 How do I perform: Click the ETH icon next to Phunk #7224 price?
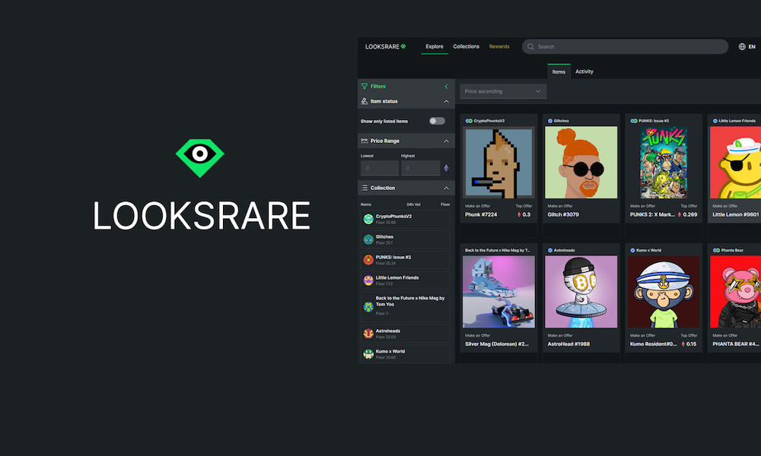point(519,214)
